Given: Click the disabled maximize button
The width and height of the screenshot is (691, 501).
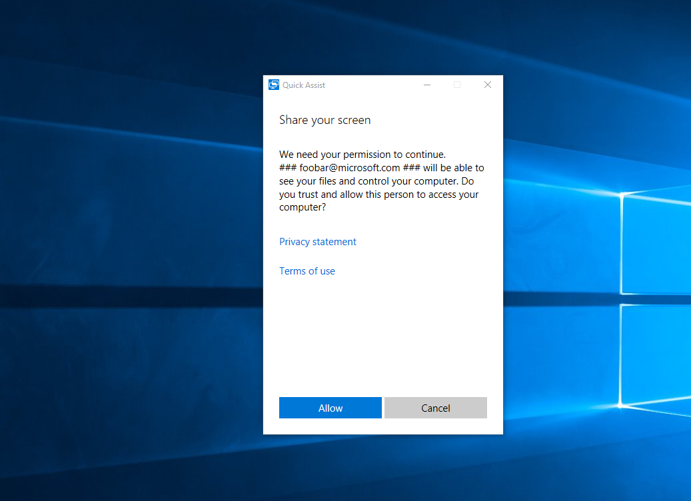Looking at the screenshot, I should (457, 85).
